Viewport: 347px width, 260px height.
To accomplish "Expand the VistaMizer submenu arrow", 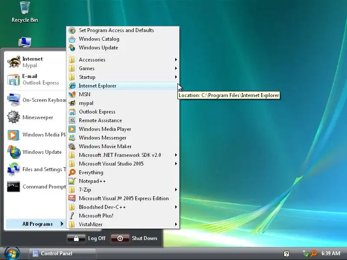I will [x=176, y=224].
